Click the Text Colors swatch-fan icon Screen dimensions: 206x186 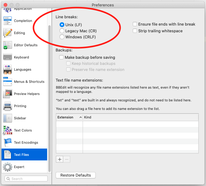point(8,130)
